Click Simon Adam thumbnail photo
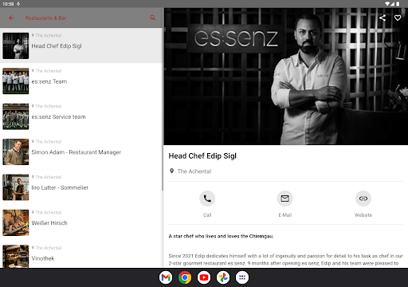This screenshot has width=408, height=287. (x=16, y=151)
